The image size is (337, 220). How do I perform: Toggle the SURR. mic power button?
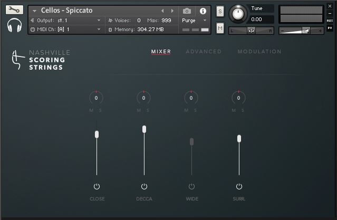click(239, 186)
